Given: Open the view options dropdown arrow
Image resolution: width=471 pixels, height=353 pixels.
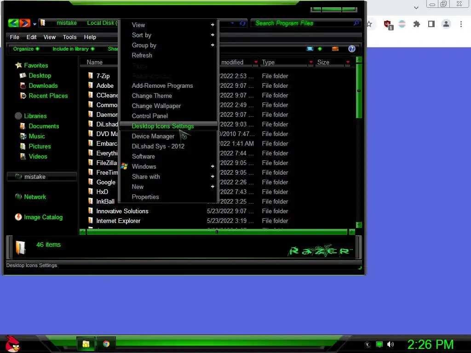Looking at the screenshot, I should point(320,49).
